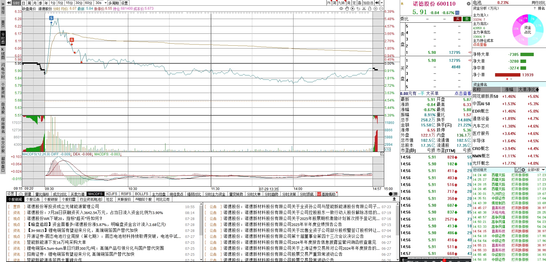Open the 全部A股 dropdown in 短线精灵
546x262 pixels.
tap(536, 170)
